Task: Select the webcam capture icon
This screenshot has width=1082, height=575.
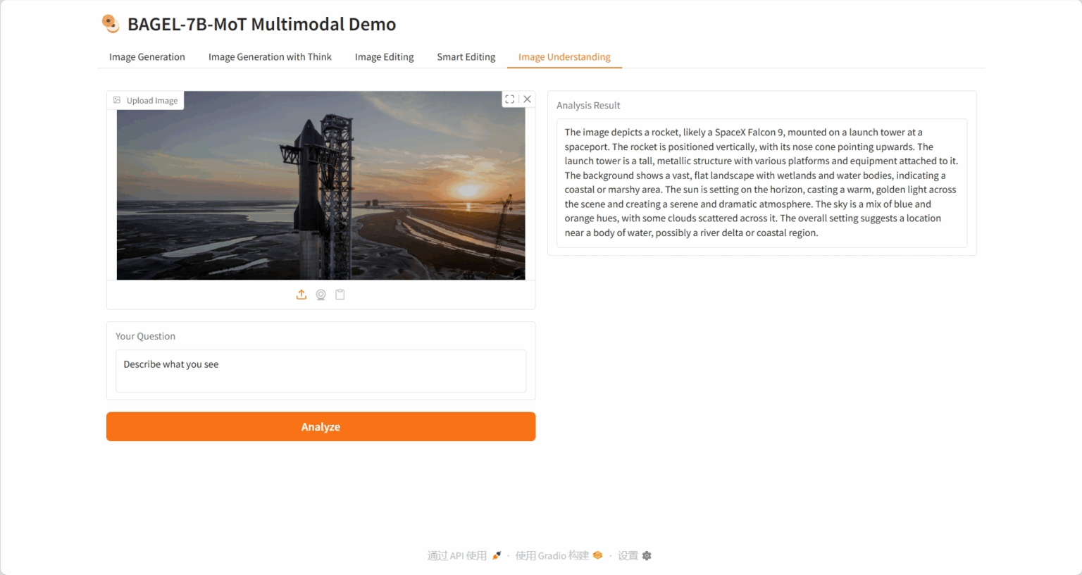Action: pos(321,295)
